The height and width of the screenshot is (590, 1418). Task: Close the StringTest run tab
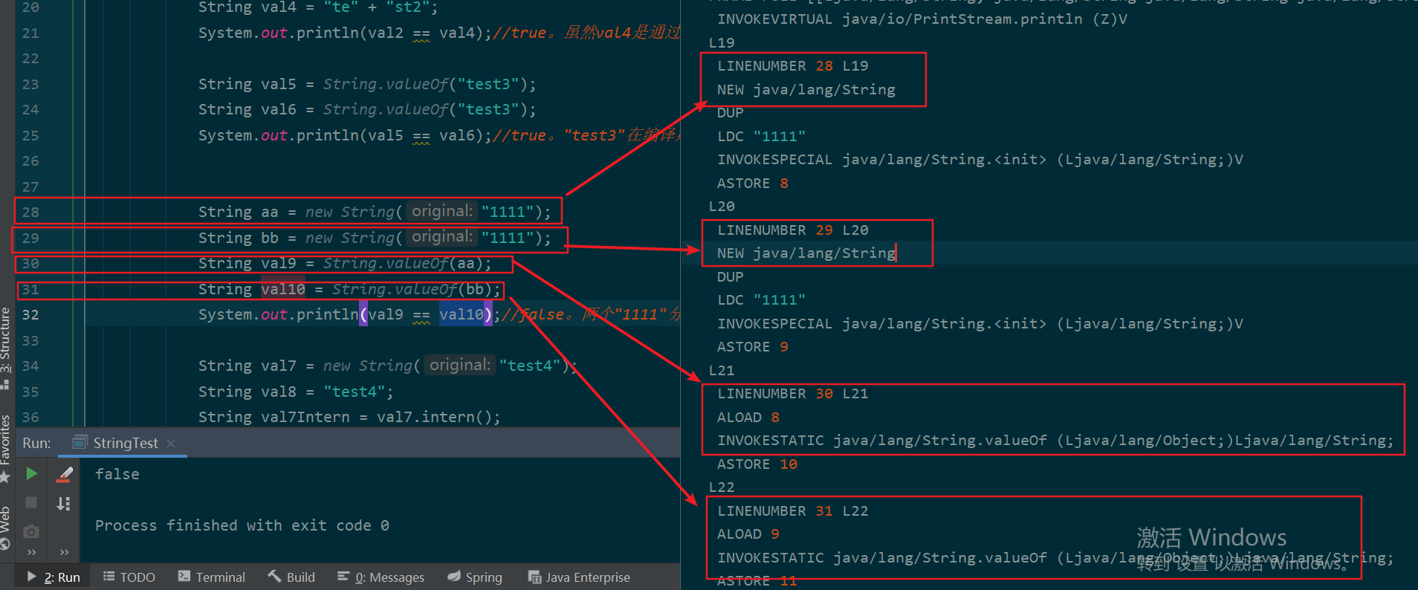(x=171, y=444)
